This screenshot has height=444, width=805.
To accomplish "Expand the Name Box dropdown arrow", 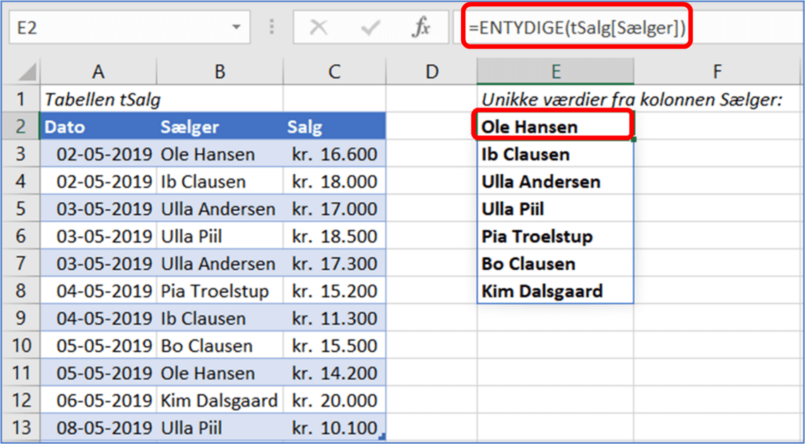I will pyautogui.click(x=235, y=28).
